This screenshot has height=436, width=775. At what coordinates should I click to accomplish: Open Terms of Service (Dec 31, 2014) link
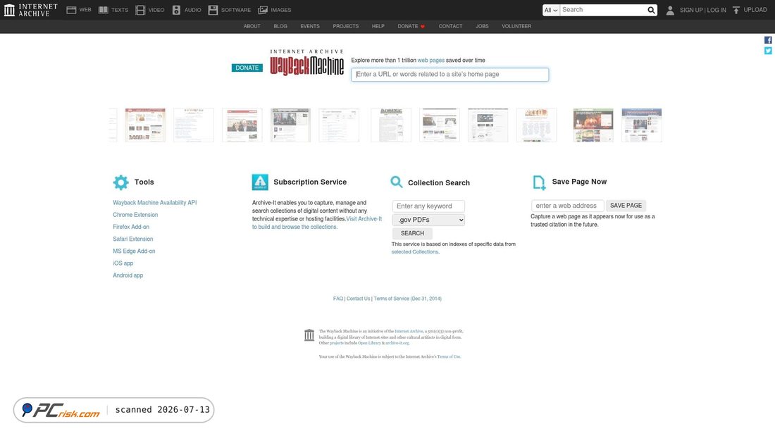pos(407,299)
